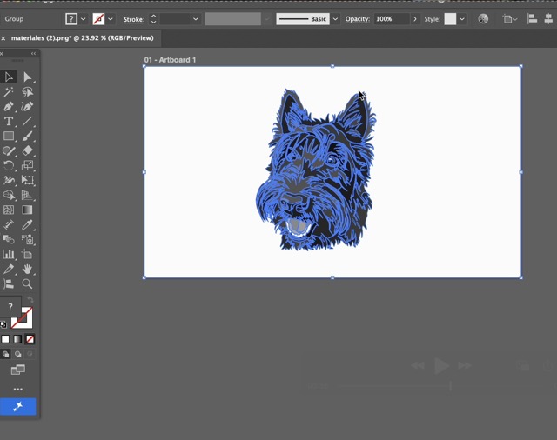
Task: Reset default fill and stroke
Action: [3, 324]
